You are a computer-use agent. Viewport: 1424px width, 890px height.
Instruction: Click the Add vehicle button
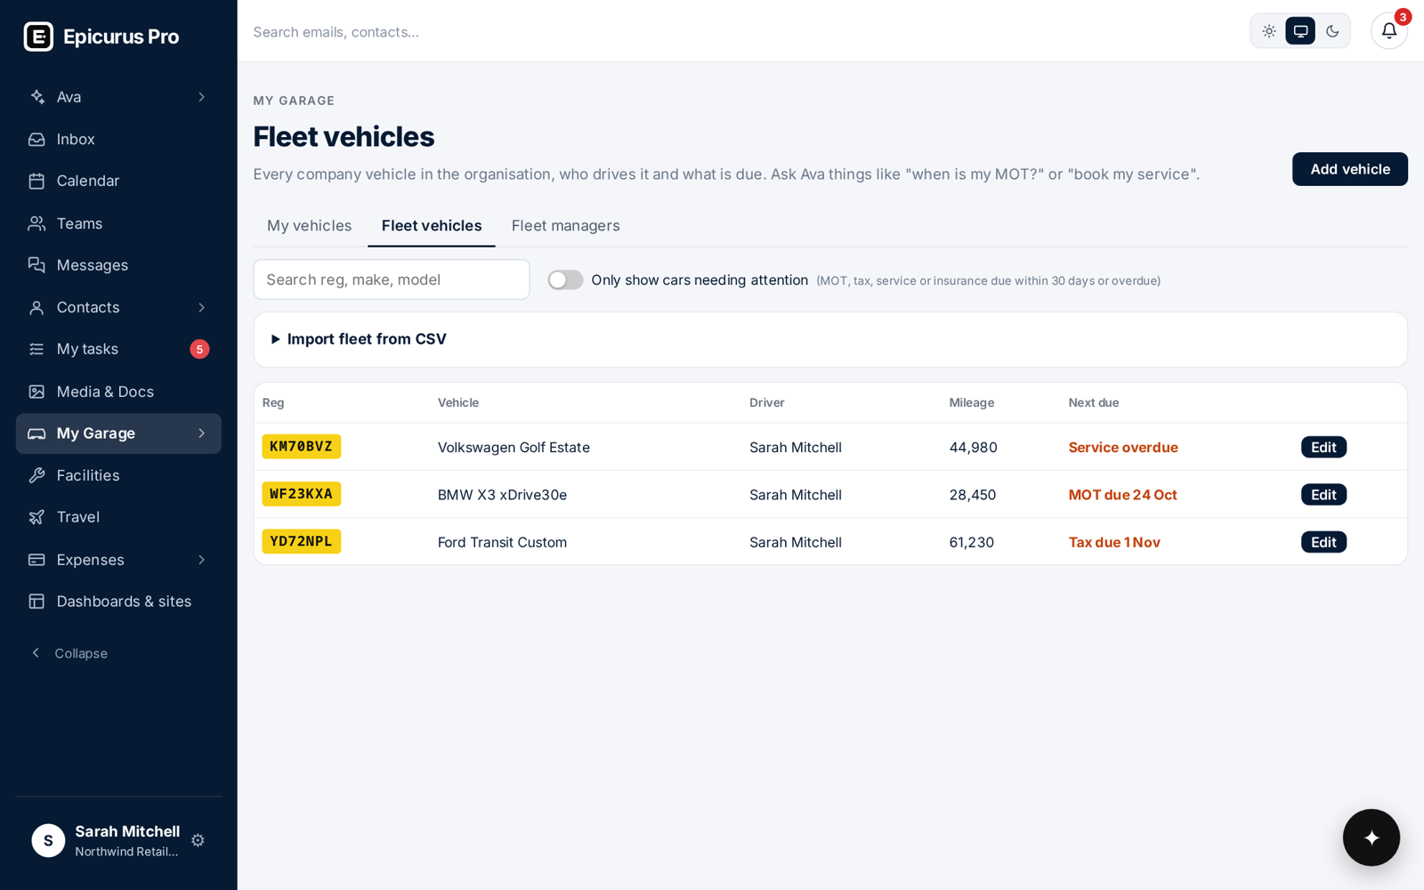pyautogui.click(x=1349, y=169)
